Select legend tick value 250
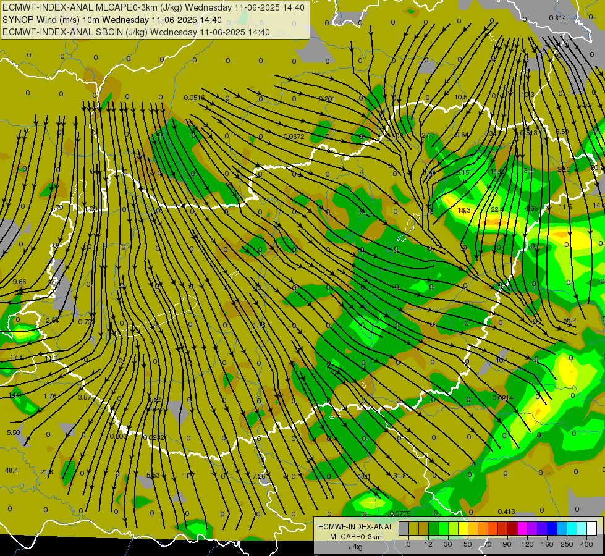This screenshot has width=605, height=556. coord(567,544)
